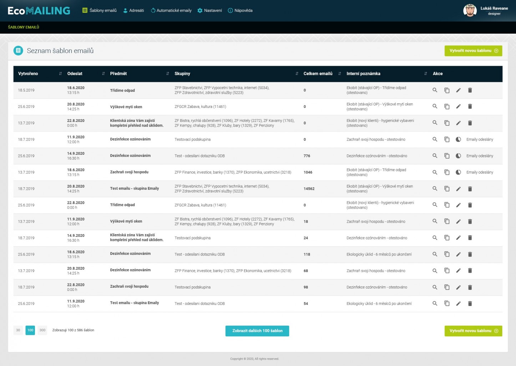The image size is (516, 366).
Task: Switch page size to 300 templates
Action: (x=42, y=330)
